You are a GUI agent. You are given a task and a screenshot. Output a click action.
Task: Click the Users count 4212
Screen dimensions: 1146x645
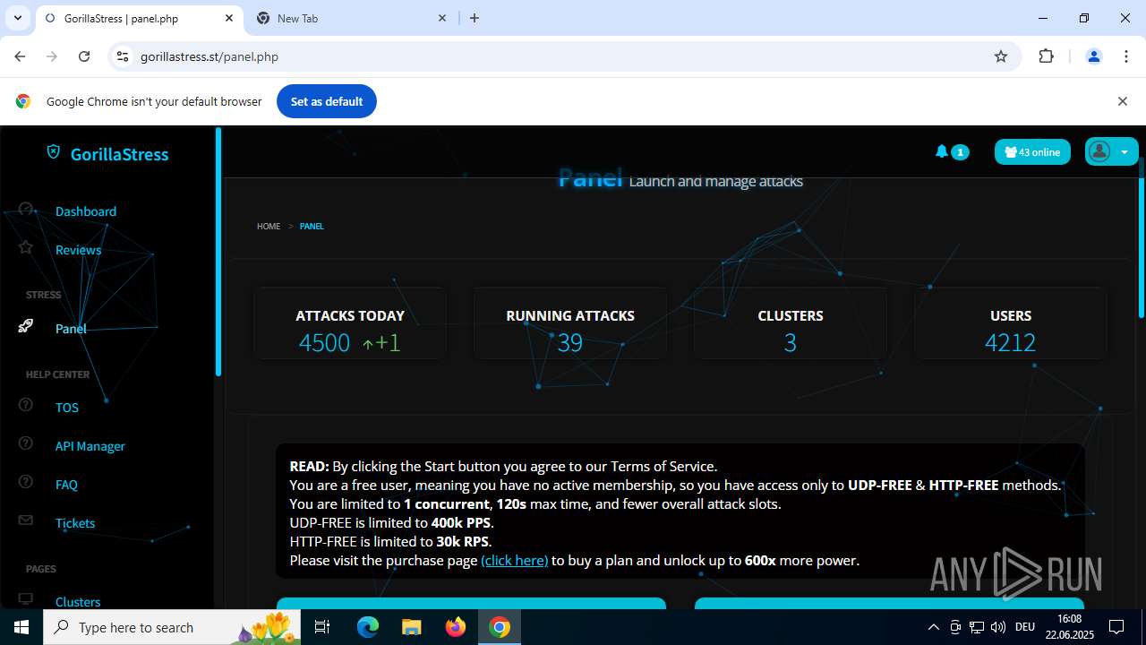coord(1010,342)
